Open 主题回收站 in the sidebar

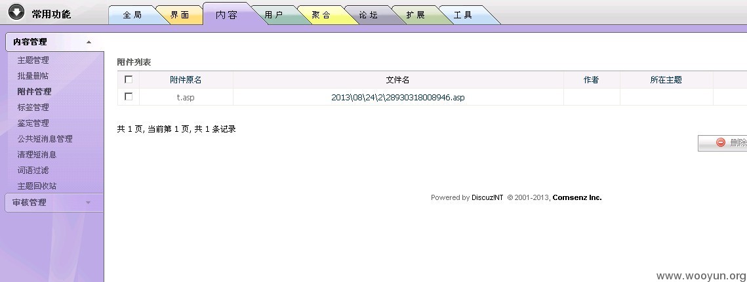click(37, 186)
